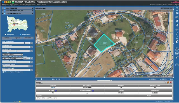Viewport: 179px width, 103px height.
Task: Click the print map icon
Action: (x=177, y=49)
